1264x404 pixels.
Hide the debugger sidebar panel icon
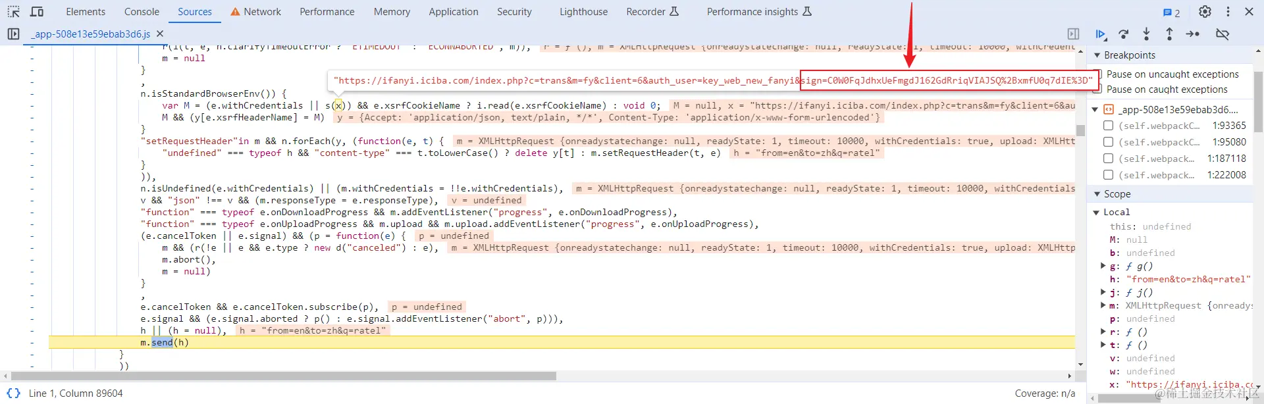pyautogui.click(x=1073, y=34)
